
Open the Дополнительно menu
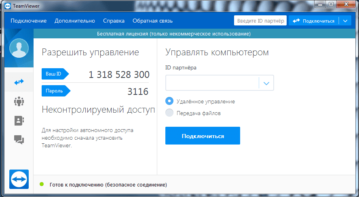coord(75,21)
